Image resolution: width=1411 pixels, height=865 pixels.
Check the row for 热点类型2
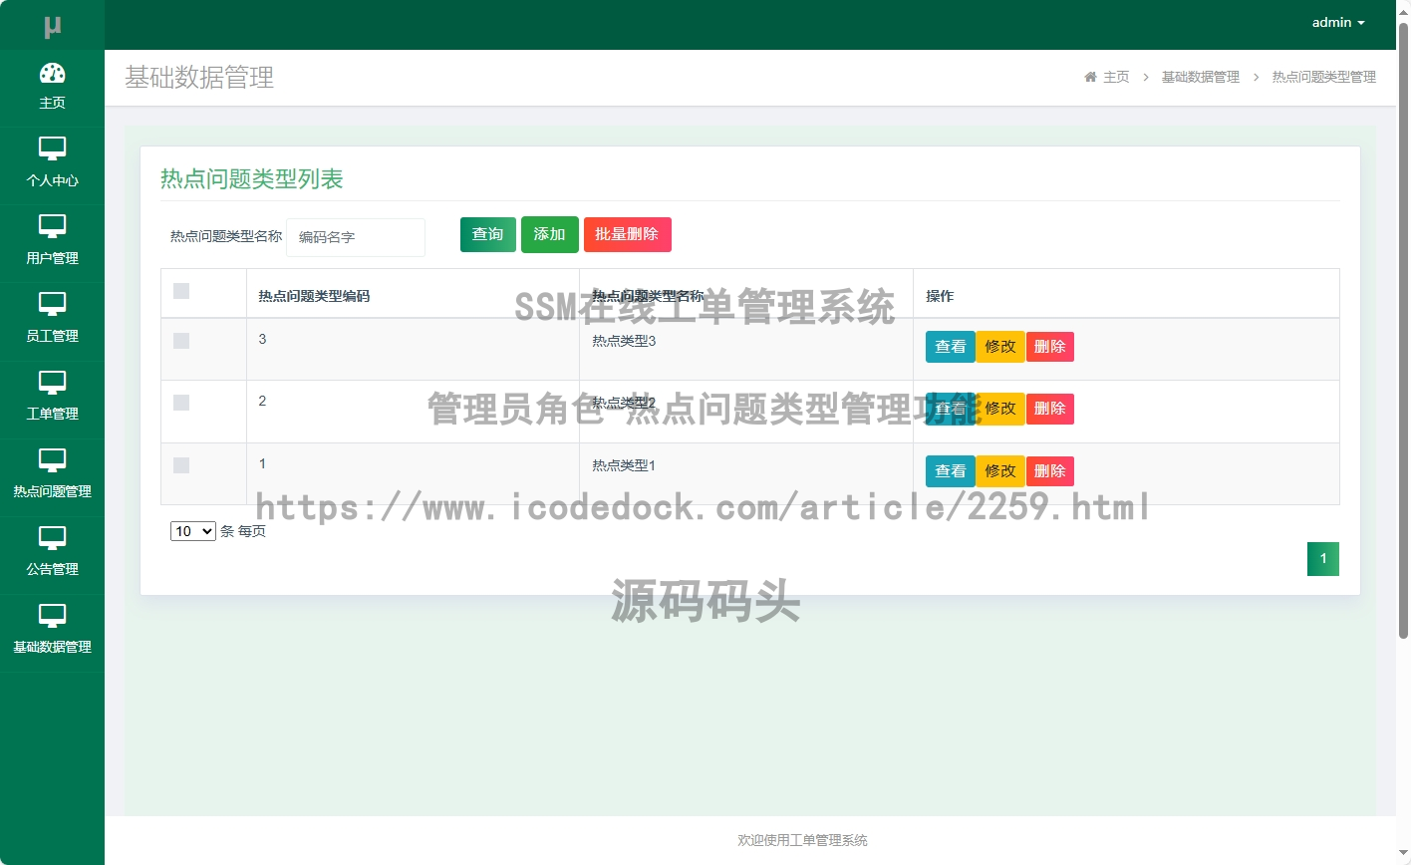pos(181,403)
